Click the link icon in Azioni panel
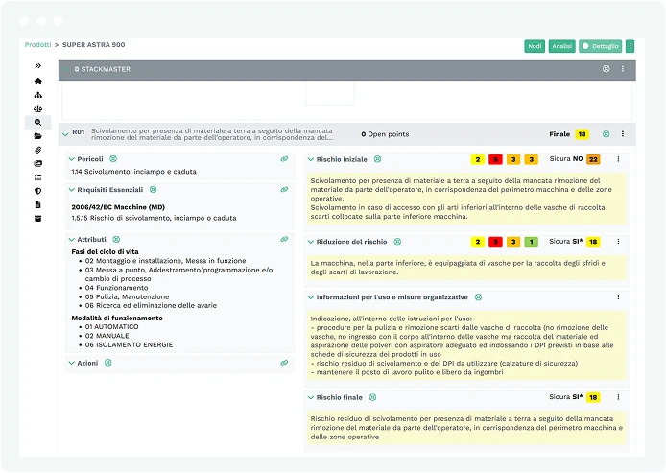This screenshot has height=473, width=666. (x=284, y=363)
